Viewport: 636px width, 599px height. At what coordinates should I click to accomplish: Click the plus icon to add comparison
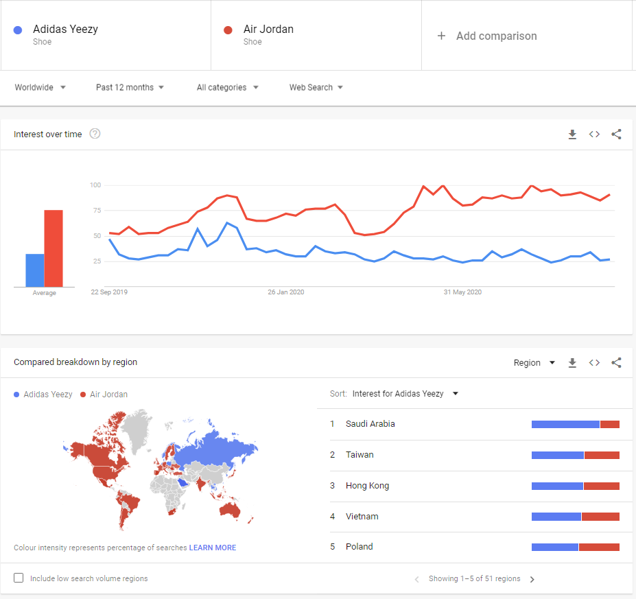tap(441, 36)
